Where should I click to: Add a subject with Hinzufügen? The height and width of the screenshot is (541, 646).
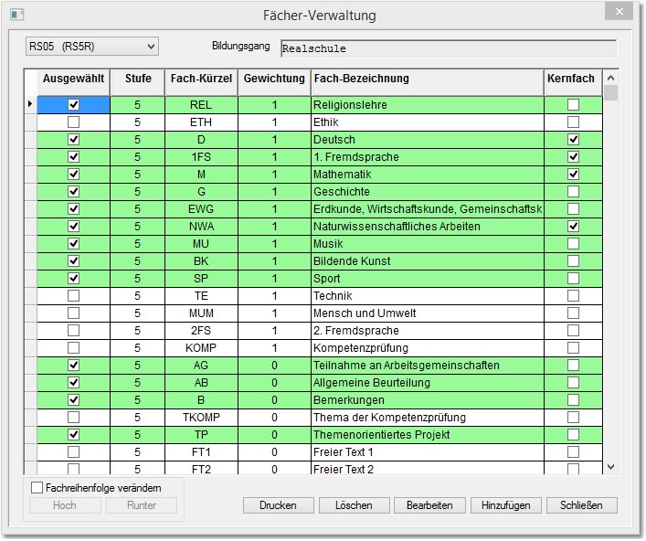click(505, 505)
